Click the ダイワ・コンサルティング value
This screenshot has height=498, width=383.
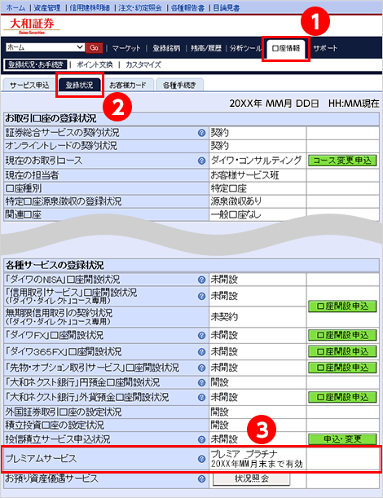coord(256,161)
